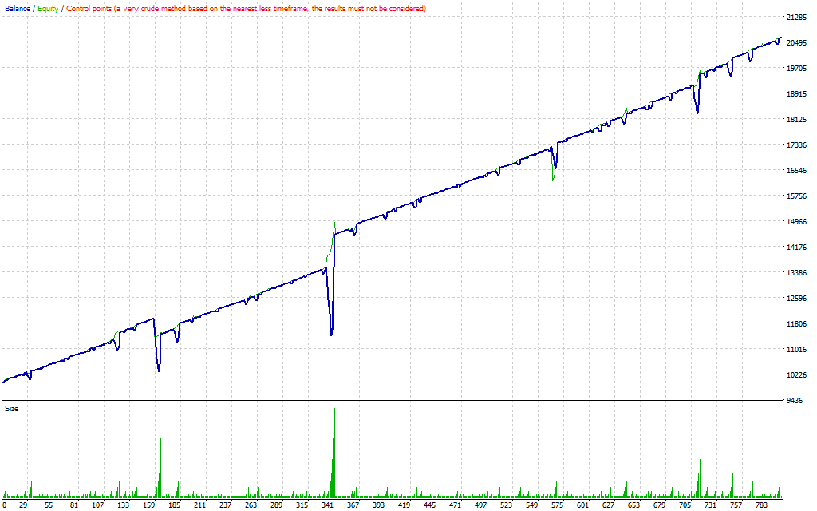817x511 pixels.
Task: Click the 445 mark on the horizontal axis
Action: point(432,505)
